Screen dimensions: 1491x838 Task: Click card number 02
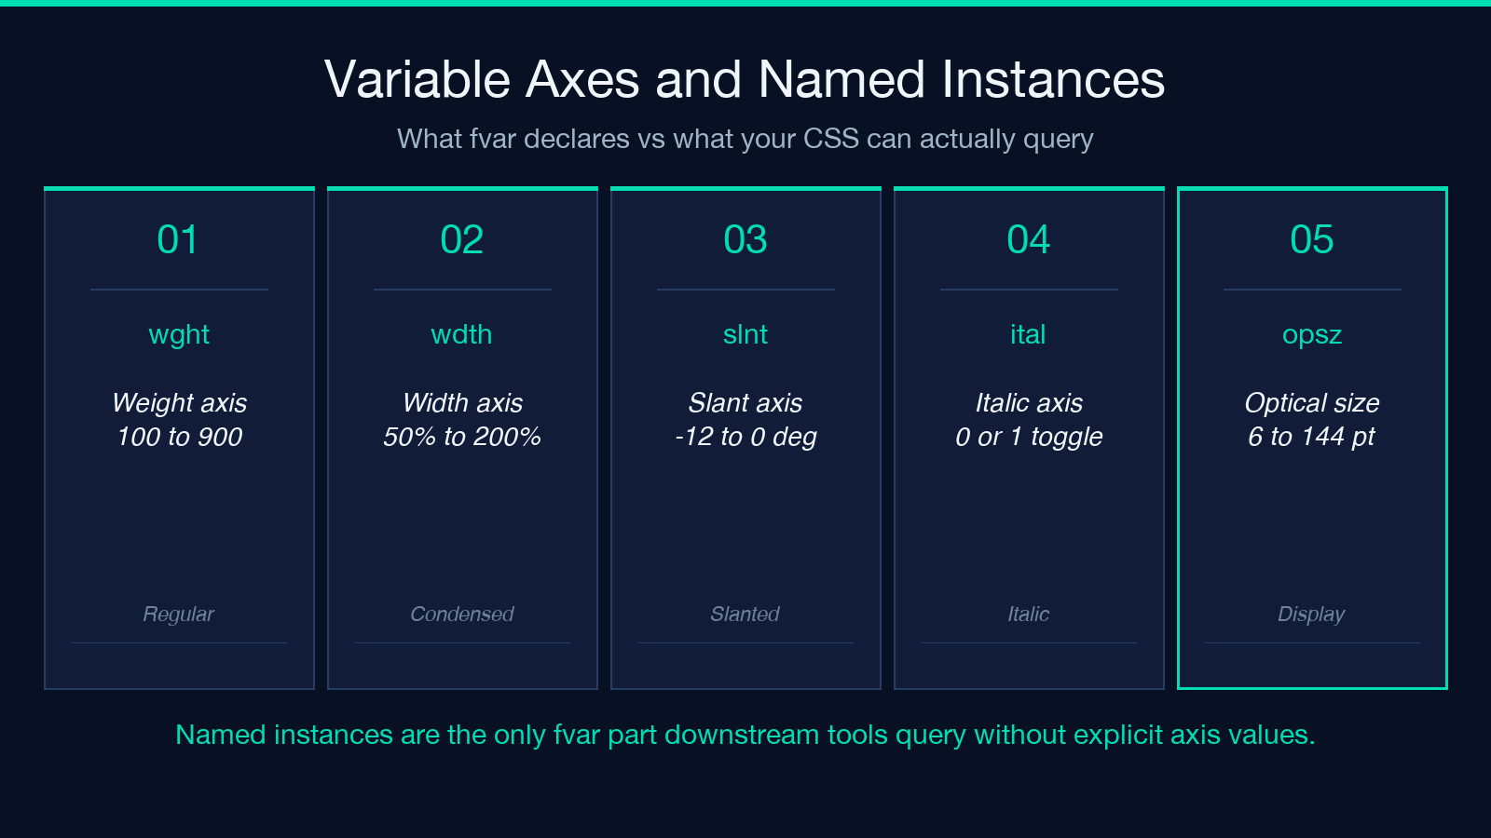462,240
